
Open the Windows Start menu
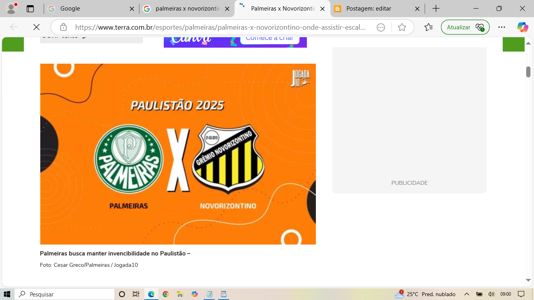click(7, 294)
